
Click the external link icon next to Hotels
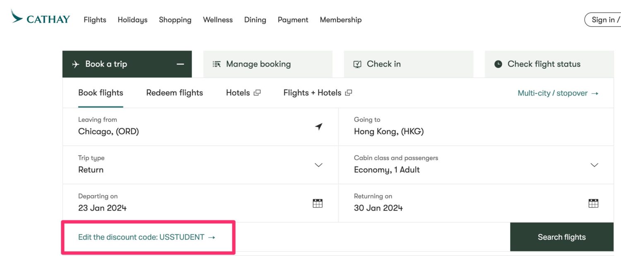[257, 92]
